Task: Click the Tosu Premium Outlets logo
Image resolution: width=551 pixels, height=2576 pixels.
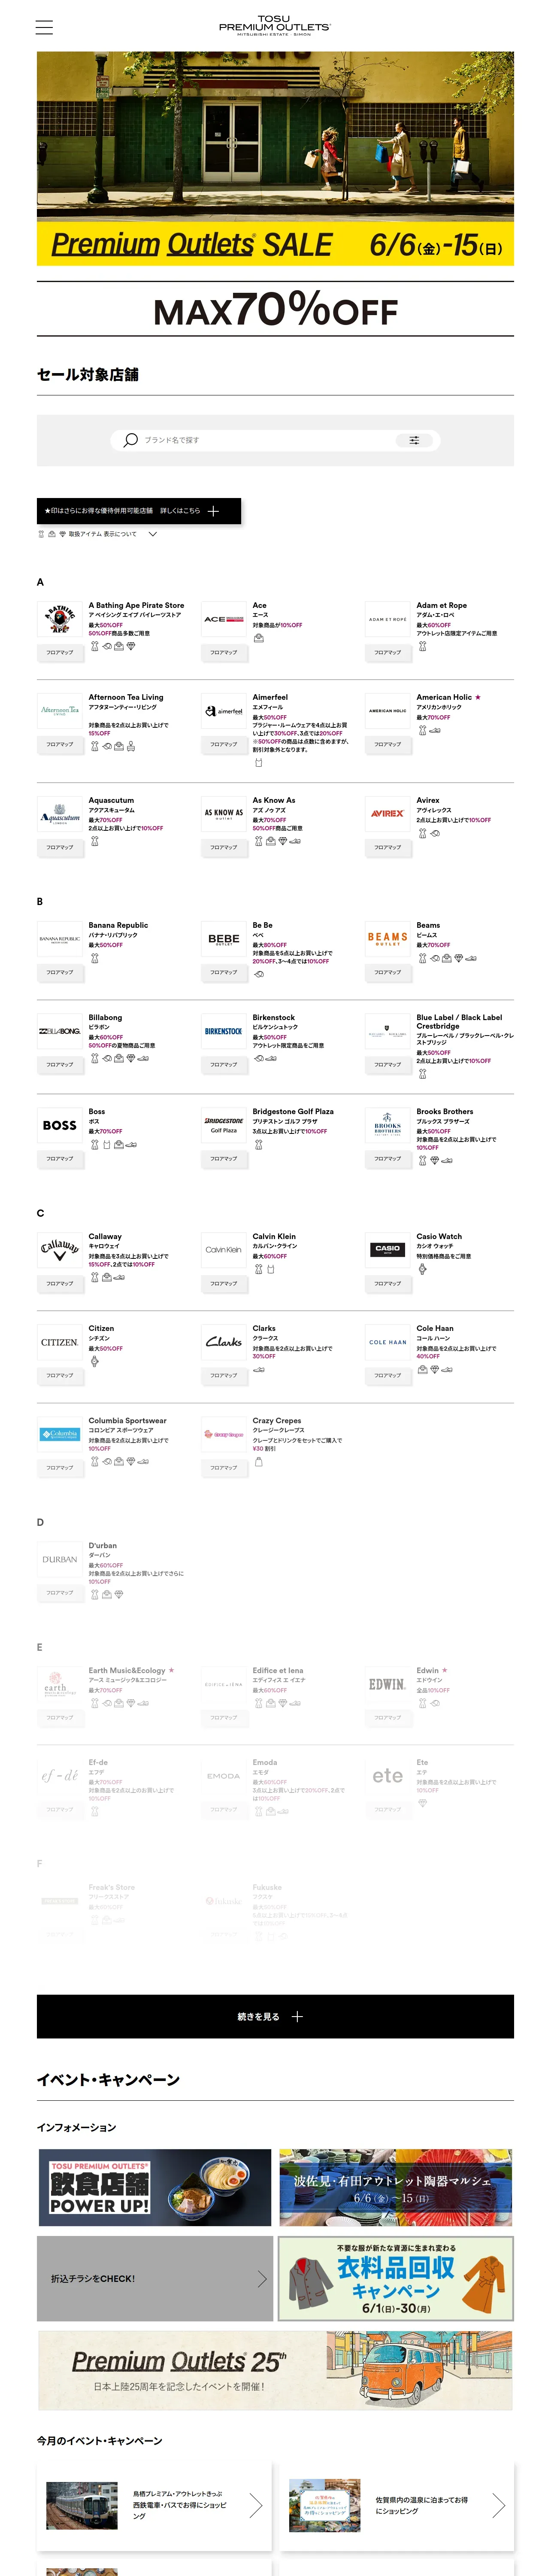Action: pyautogui.click(x=275, y=26)
